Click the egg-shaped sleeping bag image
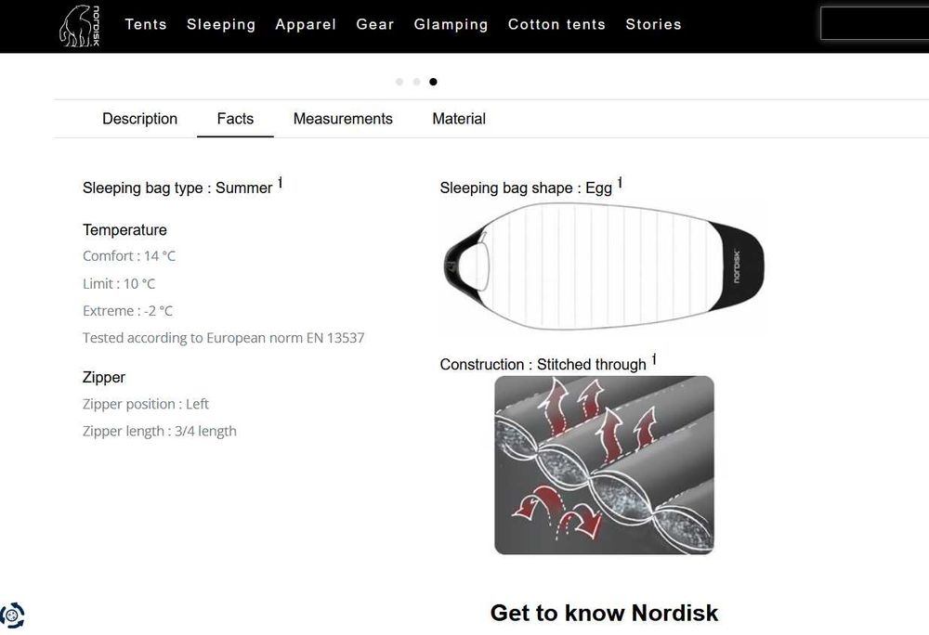The height and width of the screenshot is (635, 929). click(x=604, y=266)
